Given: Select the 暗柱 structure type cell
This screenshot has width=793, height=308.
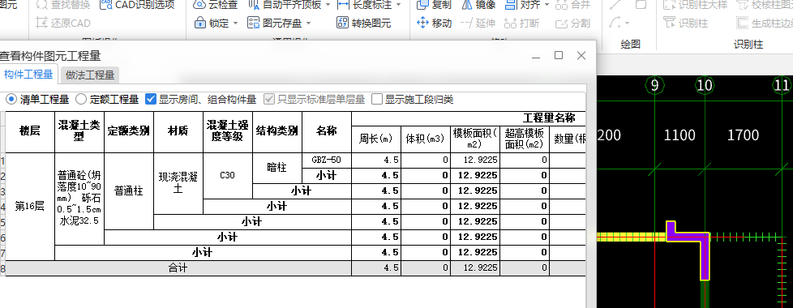Looking at the screenshot, I should coord(277,168).
